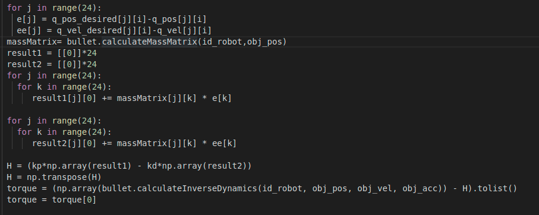
Task: Click the "massMatrix=" variable name
Action: [x=34, y=42]
